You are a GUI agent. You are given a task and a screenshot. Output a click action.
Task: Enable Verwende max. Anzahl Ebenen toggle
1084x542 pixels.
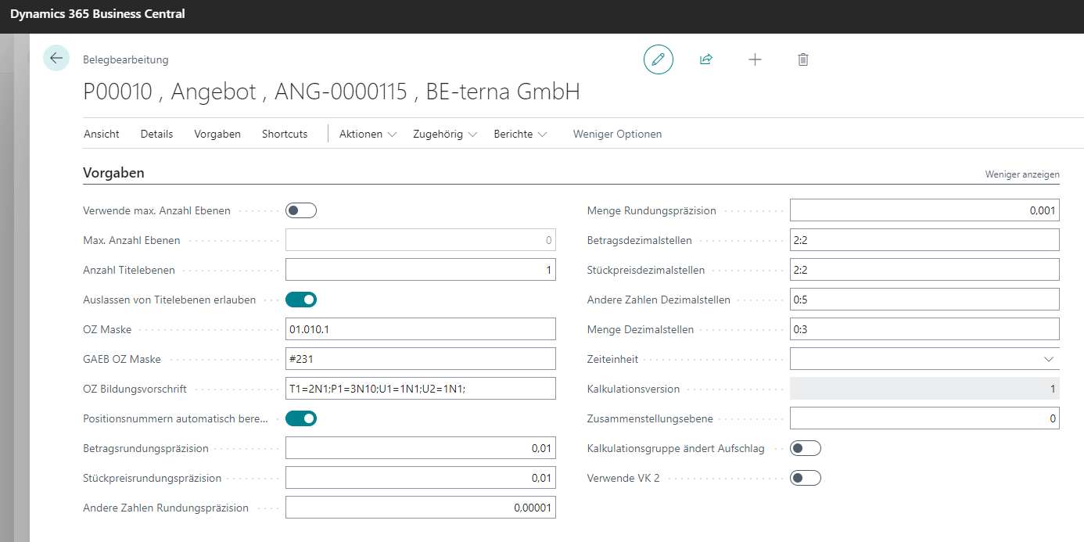[x=301, y=210]
